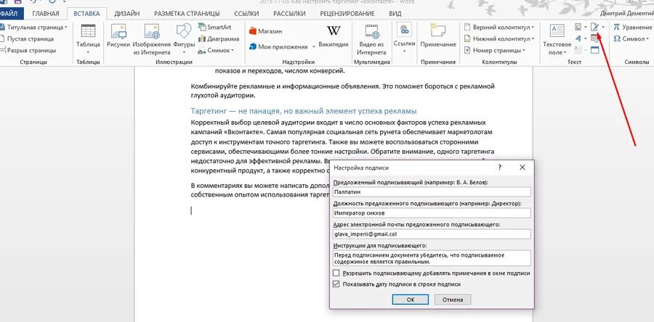Open Мои приложения add-ins
This screenshot has width=654, height=322.
280,46
